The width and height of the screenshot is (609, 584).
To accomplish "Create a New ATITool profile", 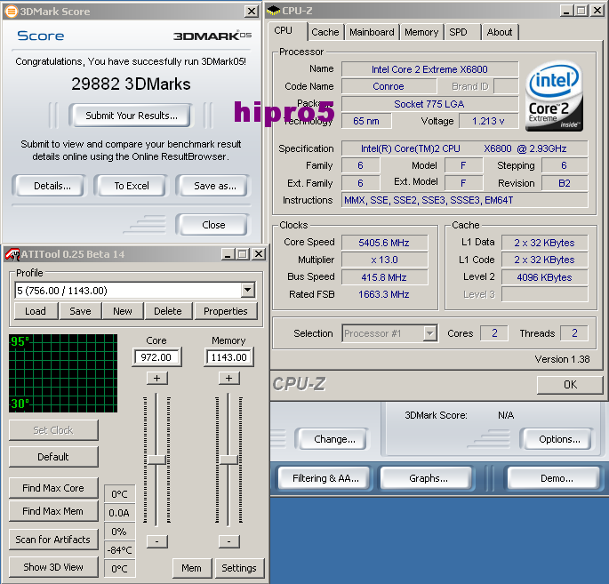I will click(123, 311).
